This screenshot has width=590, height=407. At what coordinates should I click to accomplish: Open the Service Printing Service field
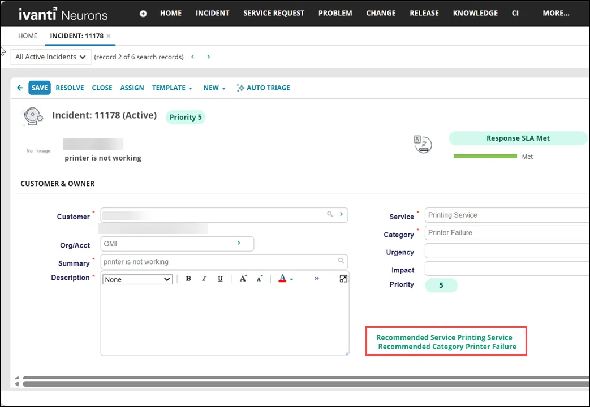point(507,215)
